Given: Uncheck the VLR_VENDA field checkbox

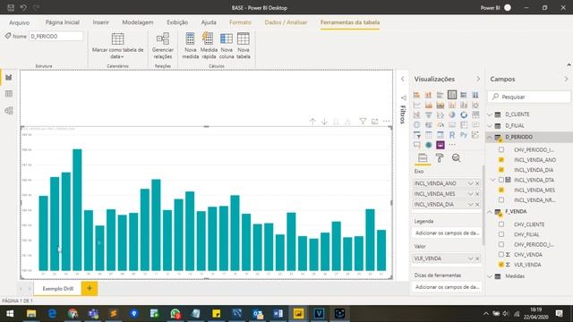Looking at the screenshot, I should [501, 265].
